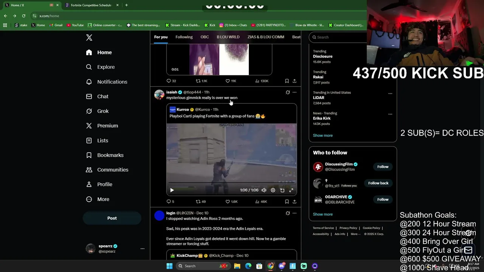Open more options on isaiah's post
This screenshot has width=484, height=272.
pos(295,92)
